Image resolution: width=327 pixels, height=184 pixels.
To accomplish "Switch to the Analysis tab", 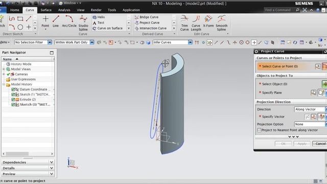I will click(x=64, y=10).
